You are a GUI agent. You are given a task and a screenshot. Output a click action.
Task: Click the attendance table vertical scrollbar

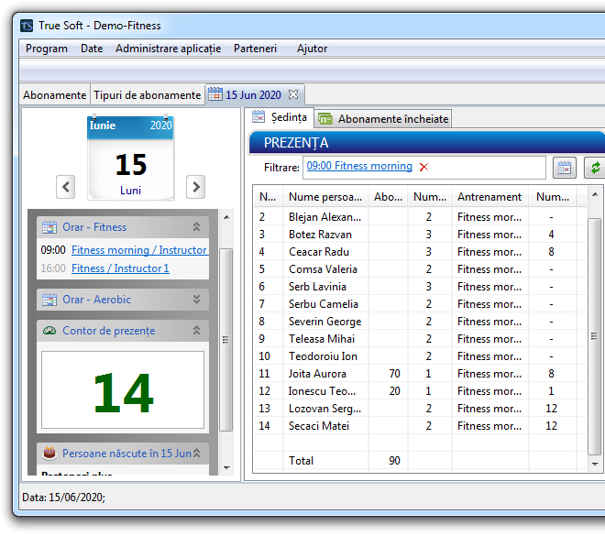[x=595, y=330]
